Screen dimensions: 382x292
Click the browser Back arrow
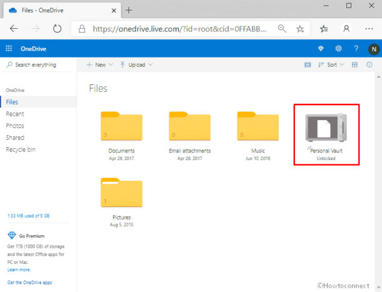[x=14, y=29]
